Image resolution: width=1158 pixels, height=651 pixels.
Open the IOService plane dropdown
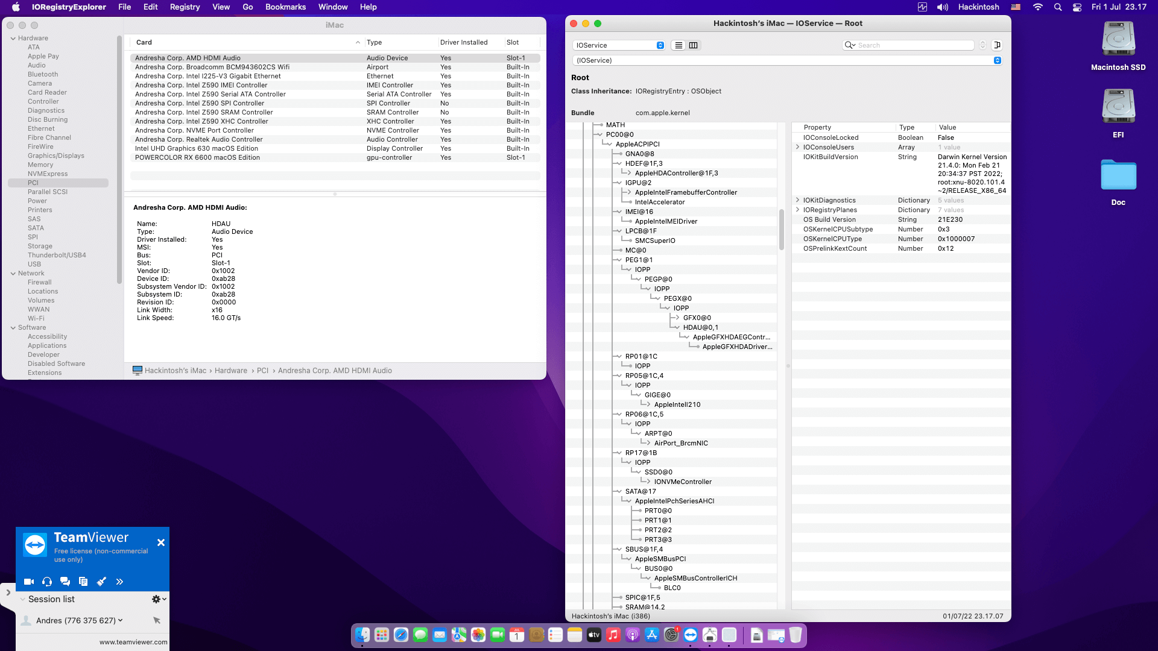[x=619, y=45]
